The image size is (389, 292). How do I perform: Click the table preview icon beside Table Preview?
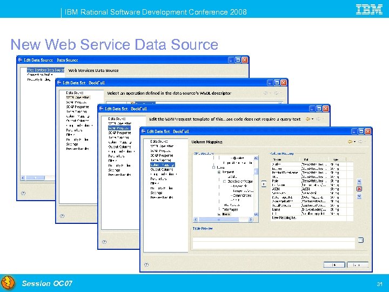(x=361, y=240)
